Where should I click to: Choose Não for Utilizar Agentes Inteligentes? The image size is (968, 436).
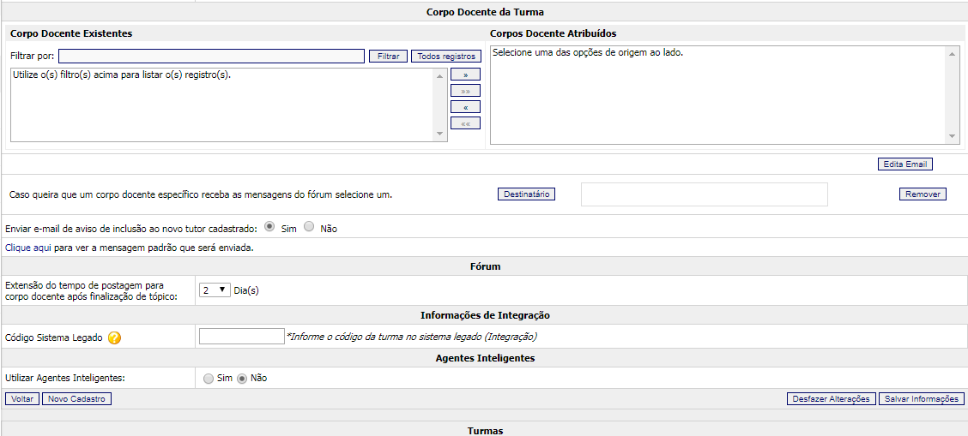point(242,378)
